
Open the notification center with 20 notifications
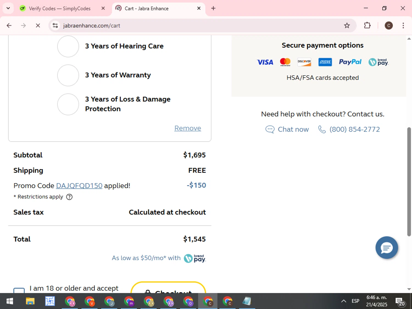(x=400, y=302)
